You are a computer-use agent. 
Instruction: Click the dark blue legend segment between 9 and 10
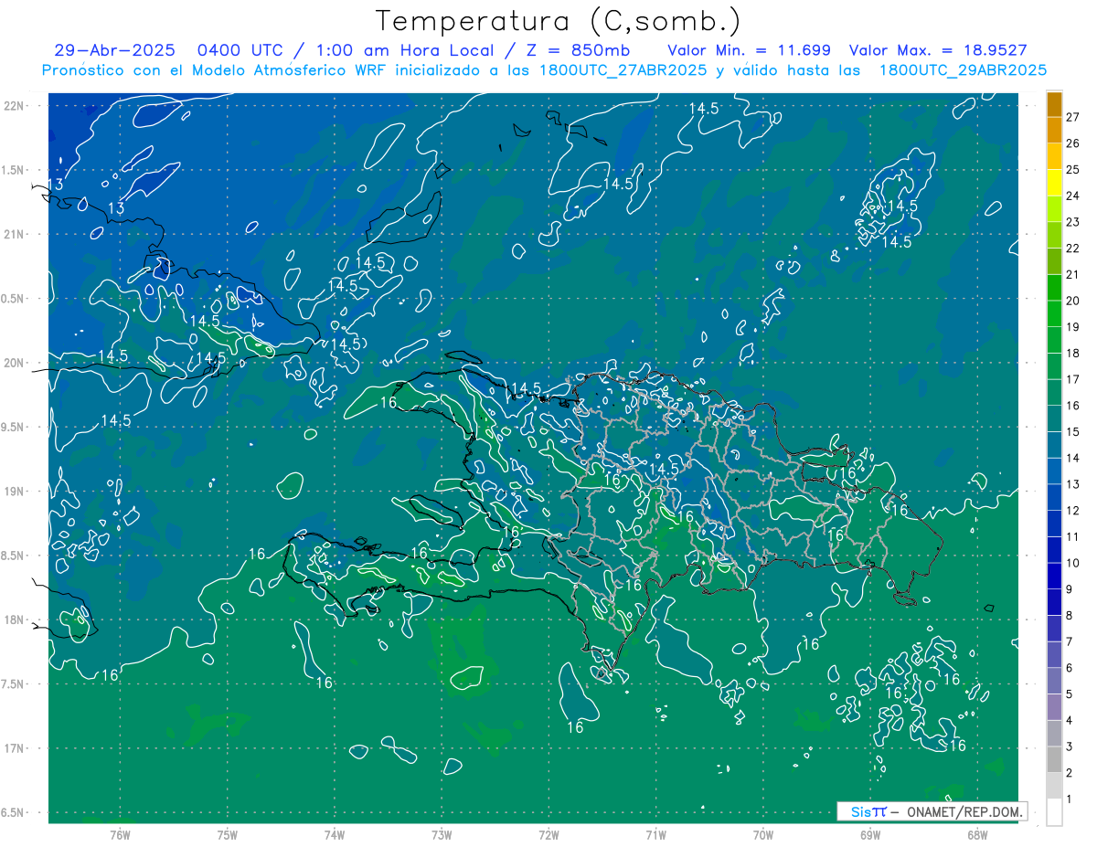pos(1054,576)
